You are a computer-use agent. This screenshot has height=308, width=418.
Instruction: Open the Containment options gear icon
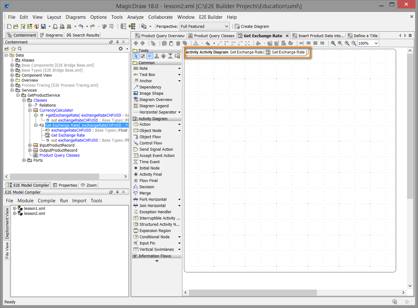[x=121, y=49]
